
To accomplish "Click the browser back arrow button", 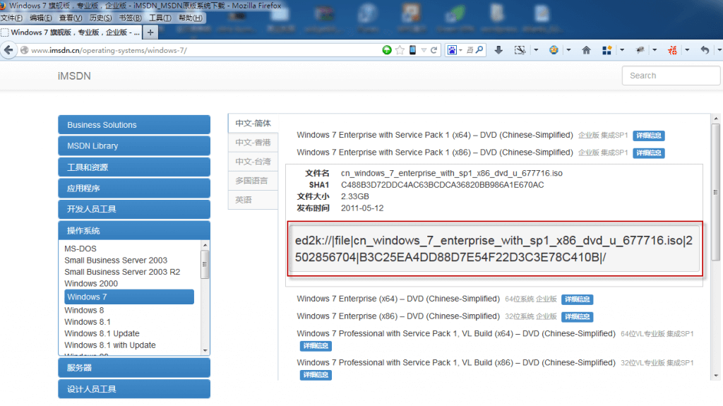I will click(9, 50).
